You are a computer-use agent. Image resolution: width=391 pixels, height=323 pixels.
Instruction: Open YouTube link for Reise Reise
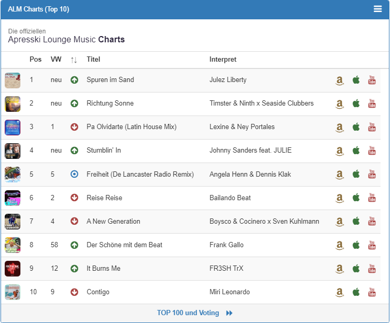[x=372, y=198]
